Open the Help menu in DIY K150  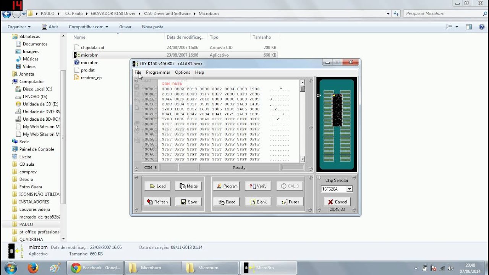tap(199, 72)
